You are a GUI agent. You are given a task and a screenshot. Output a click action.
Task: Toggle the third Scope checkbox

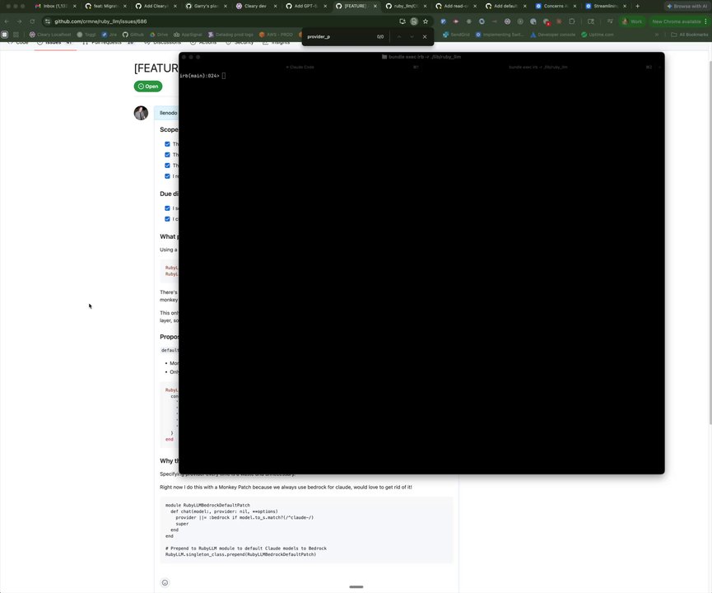pyautogui.click(x=167, y=166)
